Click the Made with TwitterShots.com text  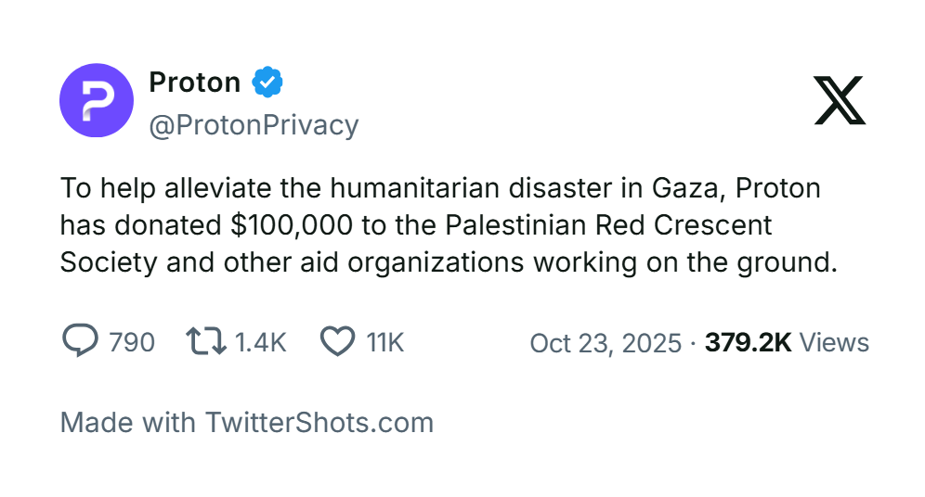click(247, 423)
